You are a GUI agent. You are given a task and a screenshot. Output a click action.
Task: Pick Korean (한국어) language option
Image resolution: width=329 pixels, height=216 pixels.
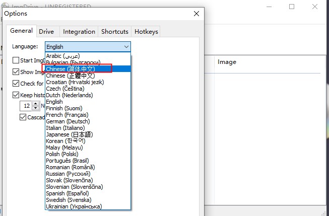68,141
